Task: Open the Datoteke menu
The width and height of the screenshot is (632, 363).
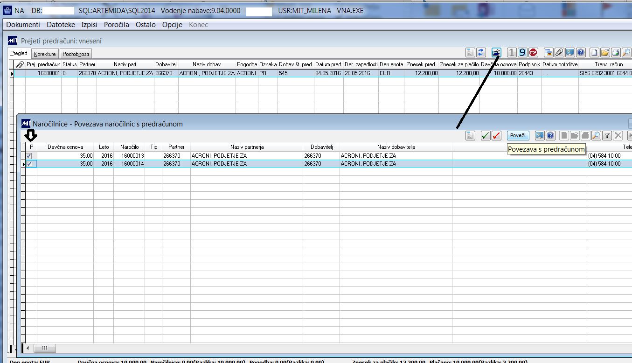Action: [x=61, y=25]
